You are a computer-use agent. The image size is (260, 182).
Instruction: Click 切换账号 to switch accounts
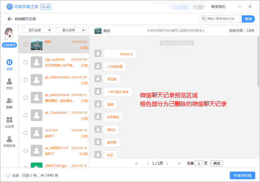tap(9, 45)
